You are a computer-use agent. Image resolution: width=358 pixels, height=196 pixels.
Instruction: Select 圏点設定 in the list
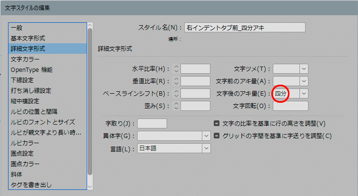[48, 153]
